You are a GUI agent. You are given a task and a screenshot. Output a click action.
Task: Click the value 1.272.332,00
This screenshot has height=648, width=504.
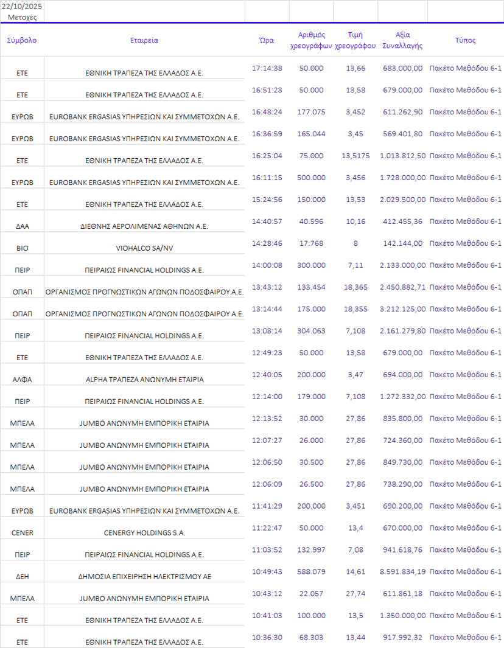(x=403, y=397)
